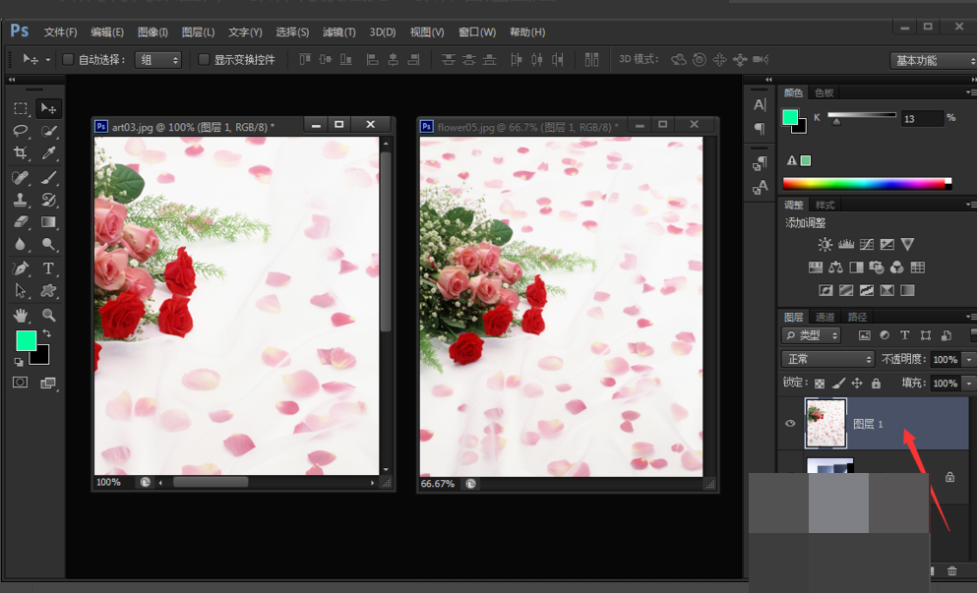Click the Eyedropper tool
This screenshot has width=977, height=593.
pyautogui.click(x=48, y=153)
